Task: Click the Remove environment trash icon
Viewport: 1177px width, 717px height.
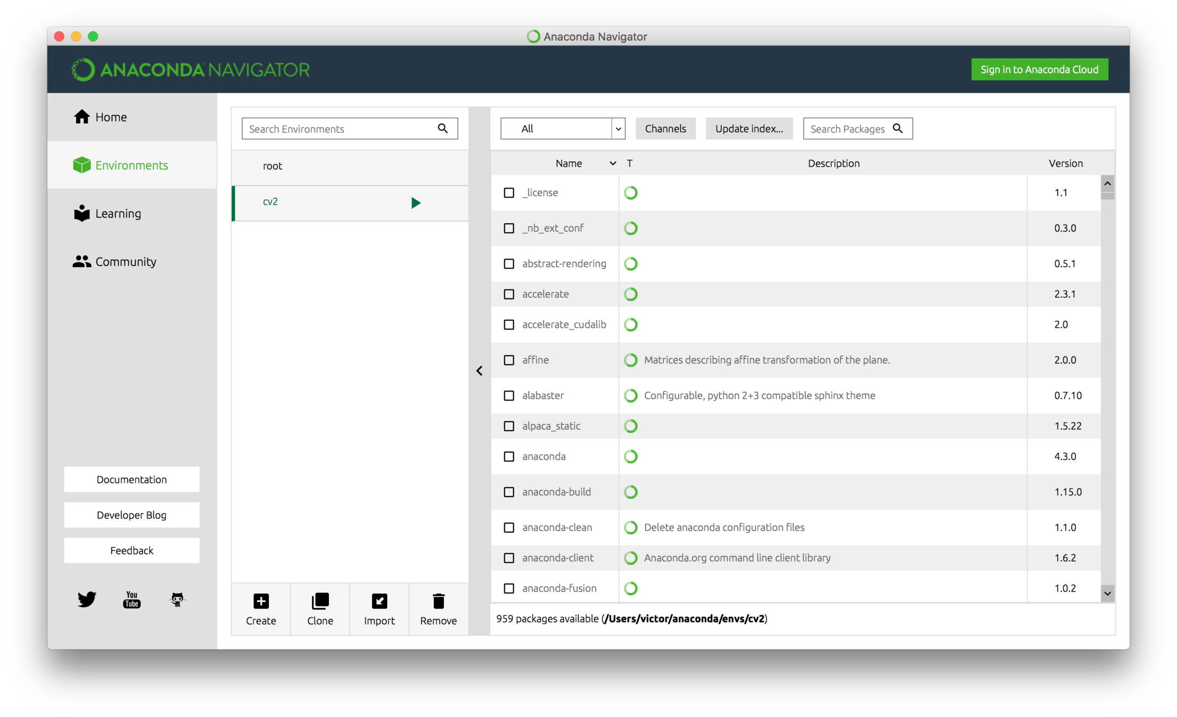Action: click(x=438, y=601)
